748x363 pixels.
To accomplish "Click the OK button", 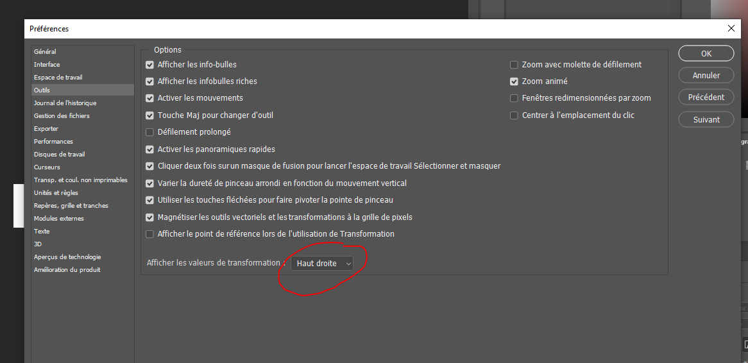I will tap(706, 53).
